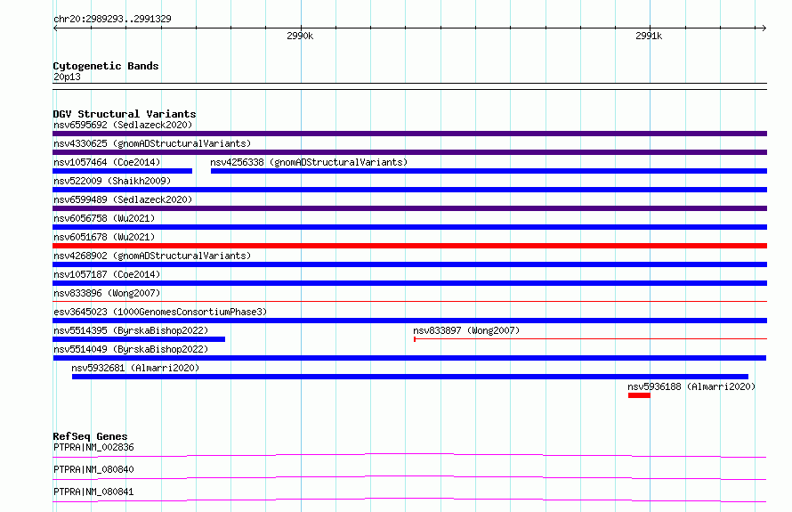Click the nsv5514049 (ByrskaBishop2022) label
The image size is (792, 512).
131,349
